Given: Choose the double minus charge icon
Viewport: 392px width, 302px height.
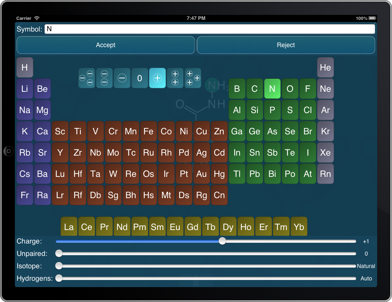Looking at the screenshot, I should click(x=104, y=78).
